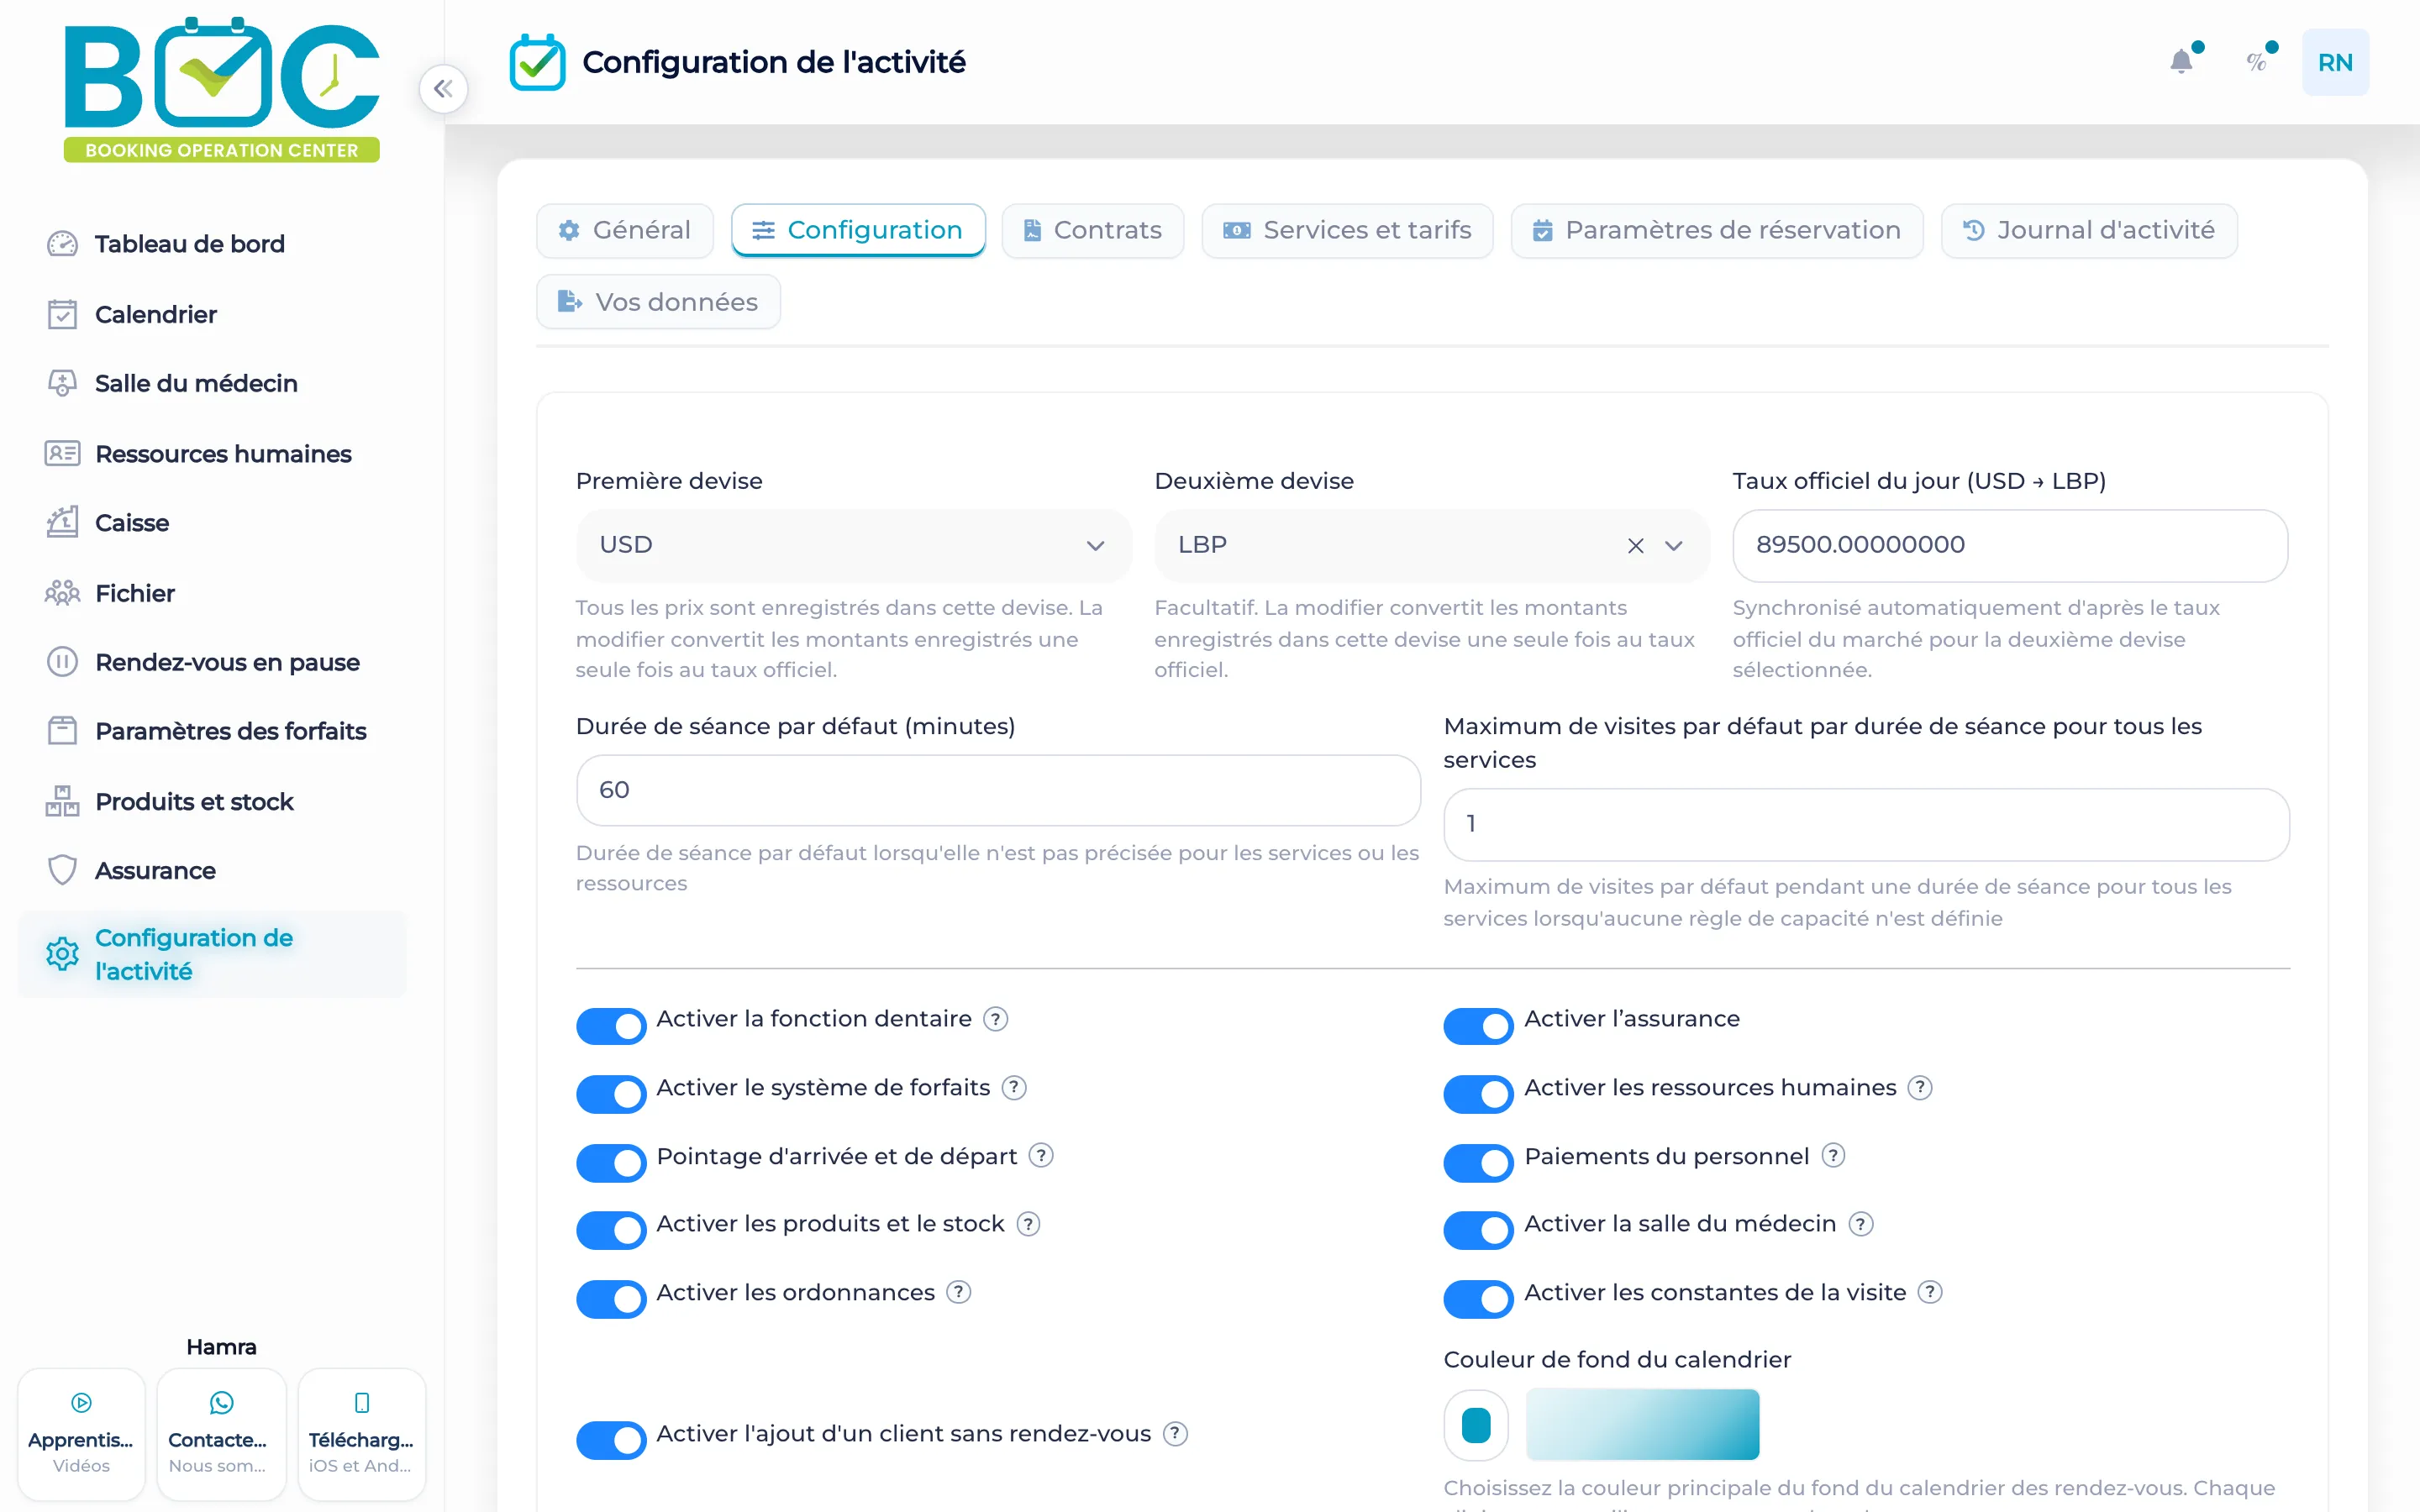This screenshot has width=2420, height=1512.
Task: Click the Fichier people icon
Action: click(x=62, y=593)
